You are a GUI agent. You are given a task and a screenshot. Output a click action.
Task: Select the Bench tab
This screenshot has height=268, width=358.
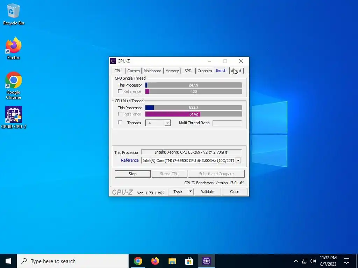221,70
